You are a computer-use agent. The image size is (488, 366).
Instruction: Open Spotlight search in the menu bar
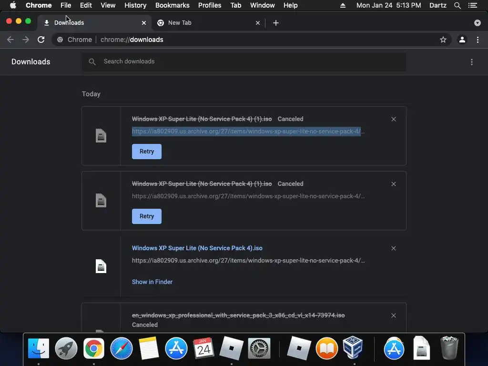click(x=457, y=5)
